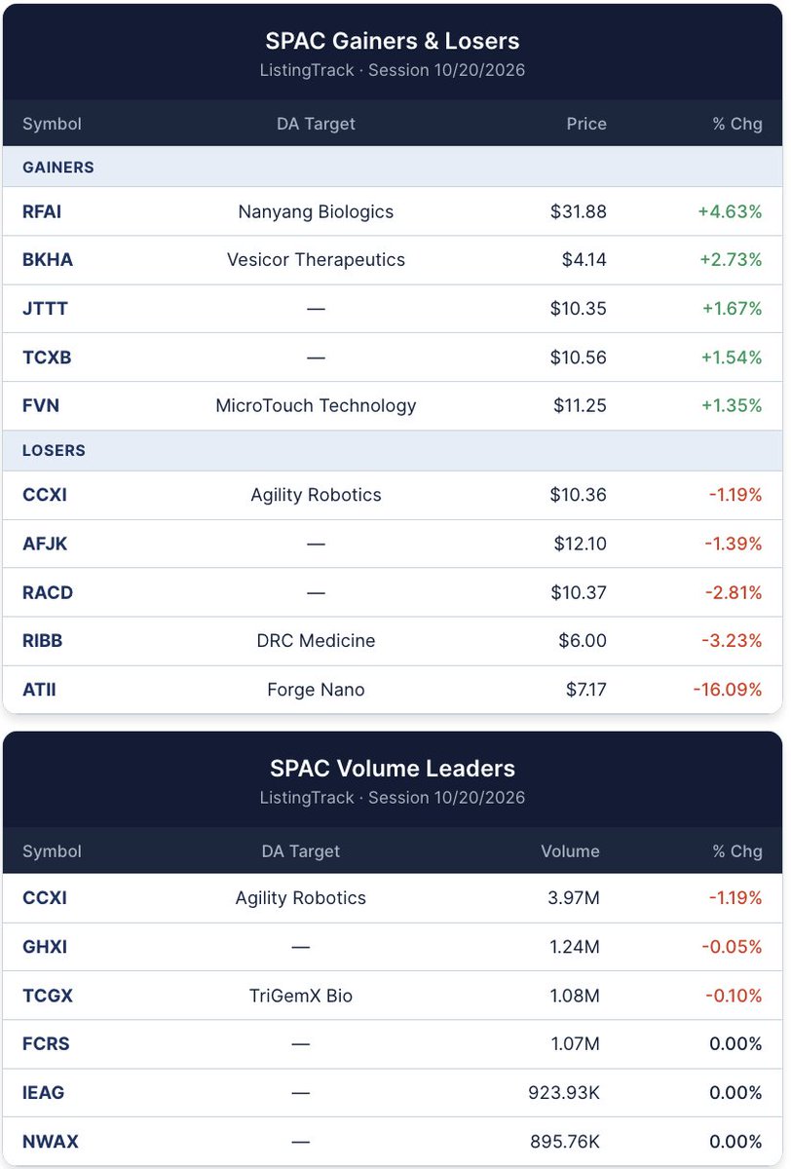Select DRC Medicine target name
The width and height of the screenshot is (791, 1169).
coord(316,641)
